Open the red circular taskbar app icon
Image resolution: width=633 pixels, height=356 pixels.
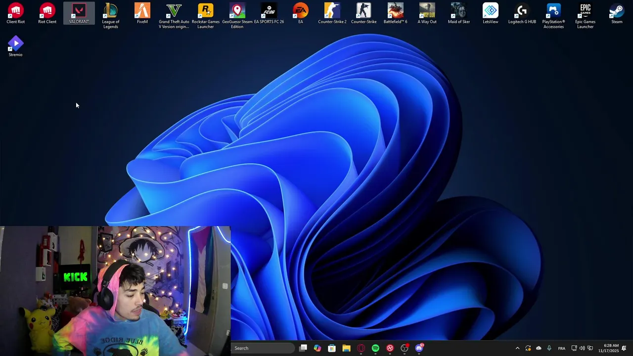(x=390, y=348)
